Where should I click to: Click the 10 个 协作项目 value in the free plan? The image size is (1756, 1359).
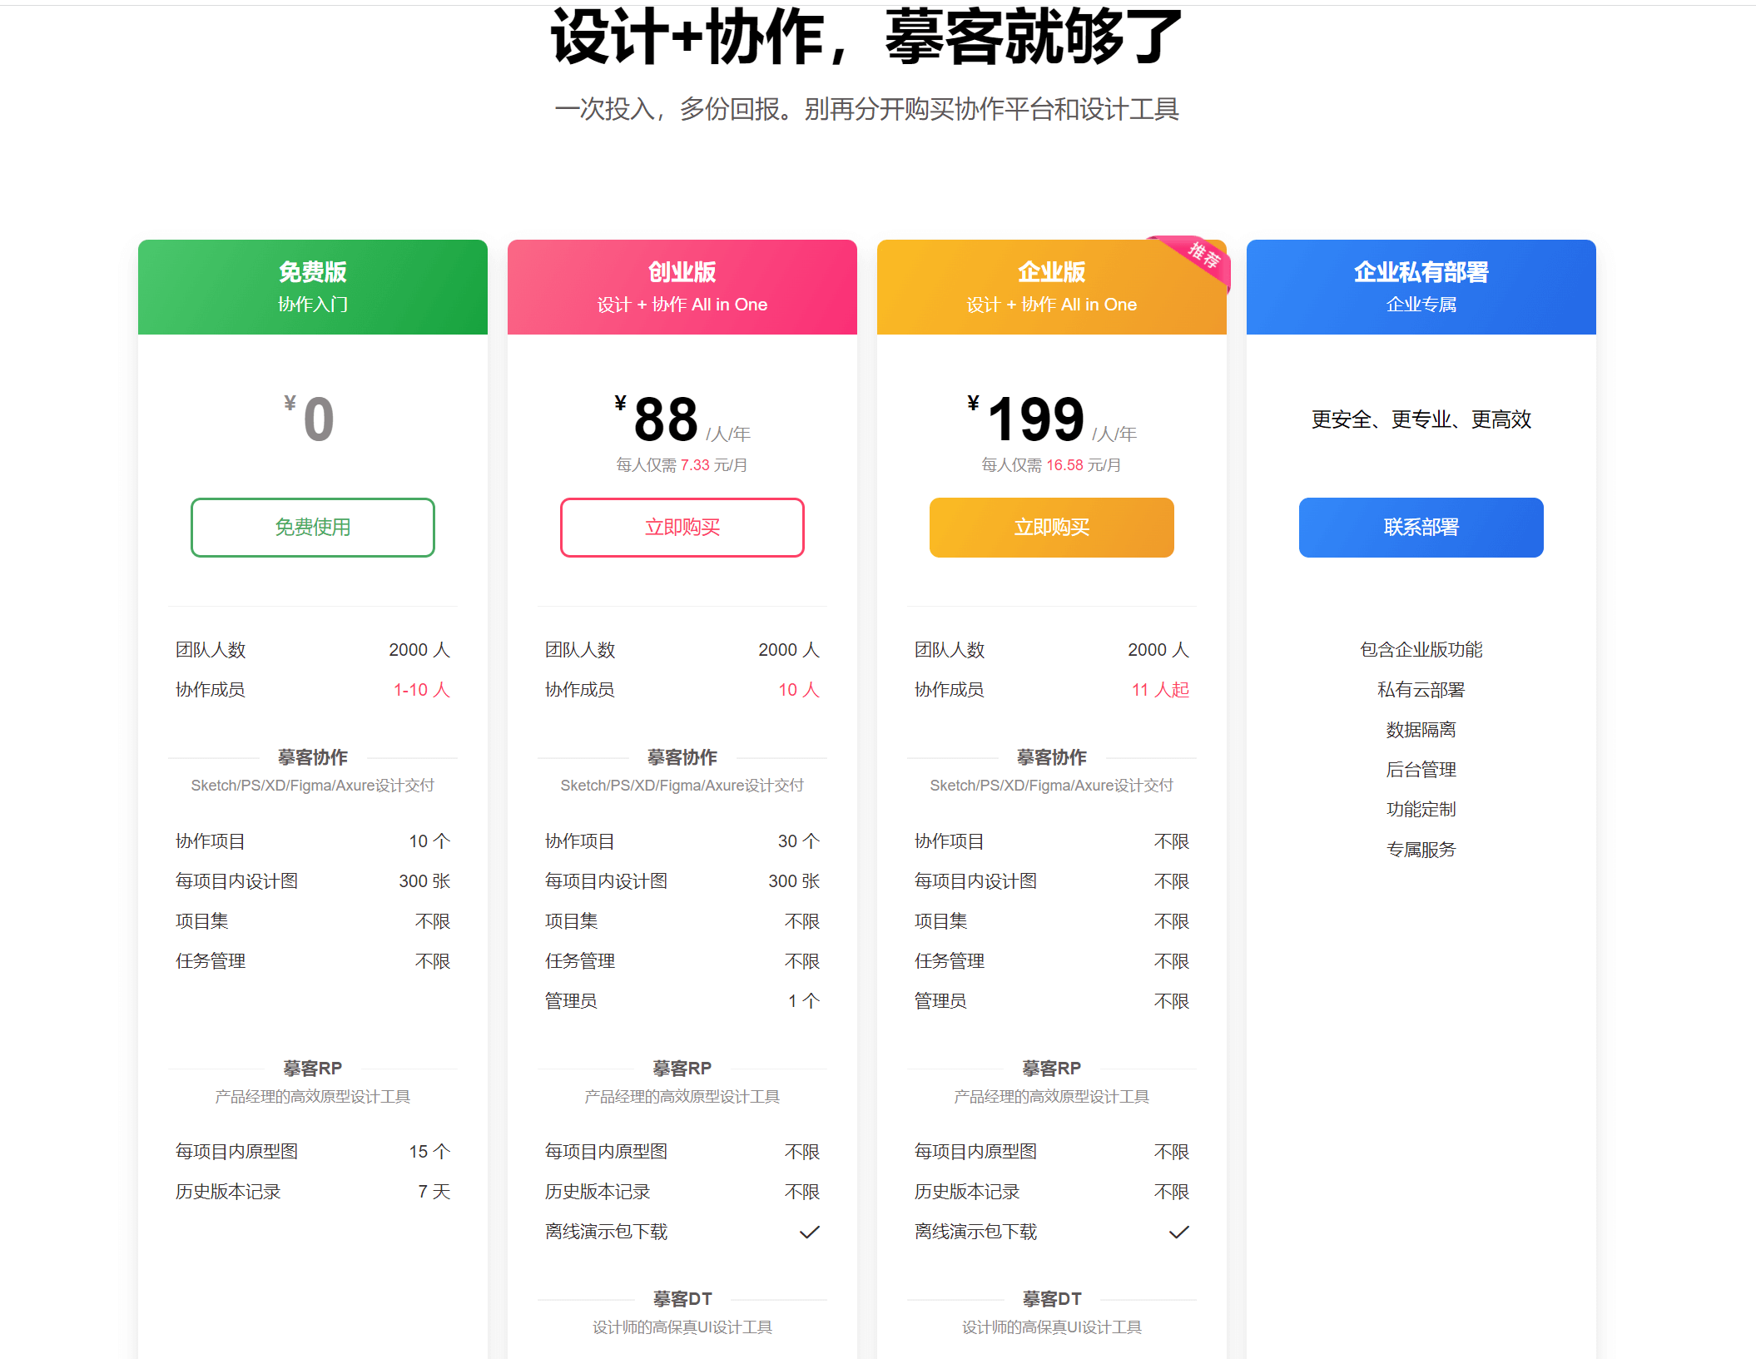pyautogui.click(x=429, y=841)
